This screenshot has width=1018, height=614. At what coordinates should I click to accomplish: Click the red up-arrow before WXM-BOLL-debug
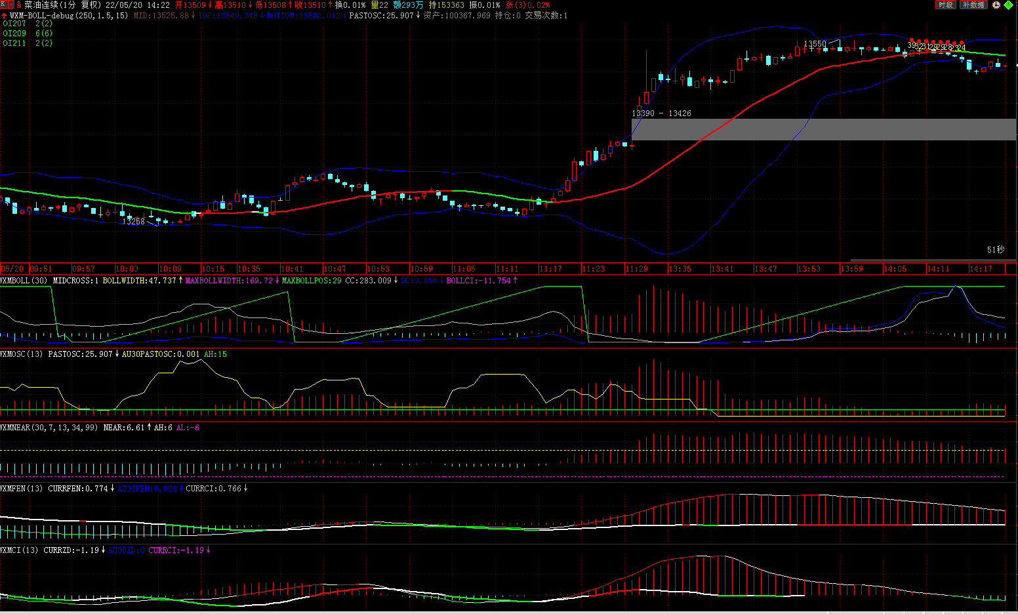pos(5,15)
